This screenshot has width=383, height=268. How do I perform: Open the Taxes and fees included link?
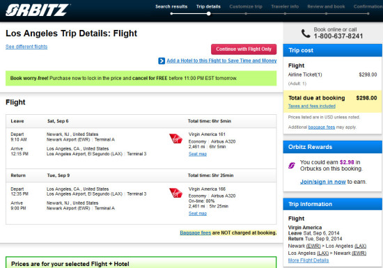pos(312,106)
